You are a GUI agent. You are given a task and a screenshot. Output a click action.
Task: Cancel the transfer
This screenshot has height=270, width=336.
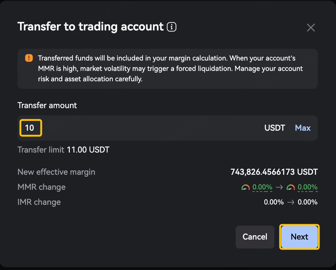255,237
